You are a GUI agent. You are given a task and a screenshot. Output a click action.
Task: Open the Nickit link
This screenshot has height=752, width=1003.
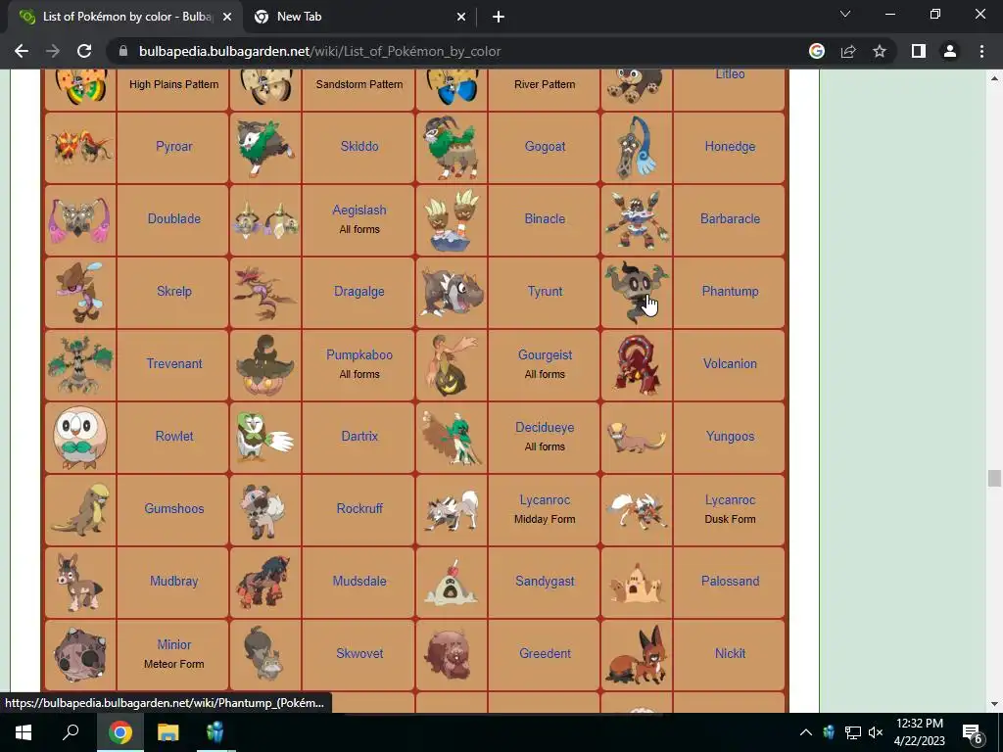coord(730,653)
